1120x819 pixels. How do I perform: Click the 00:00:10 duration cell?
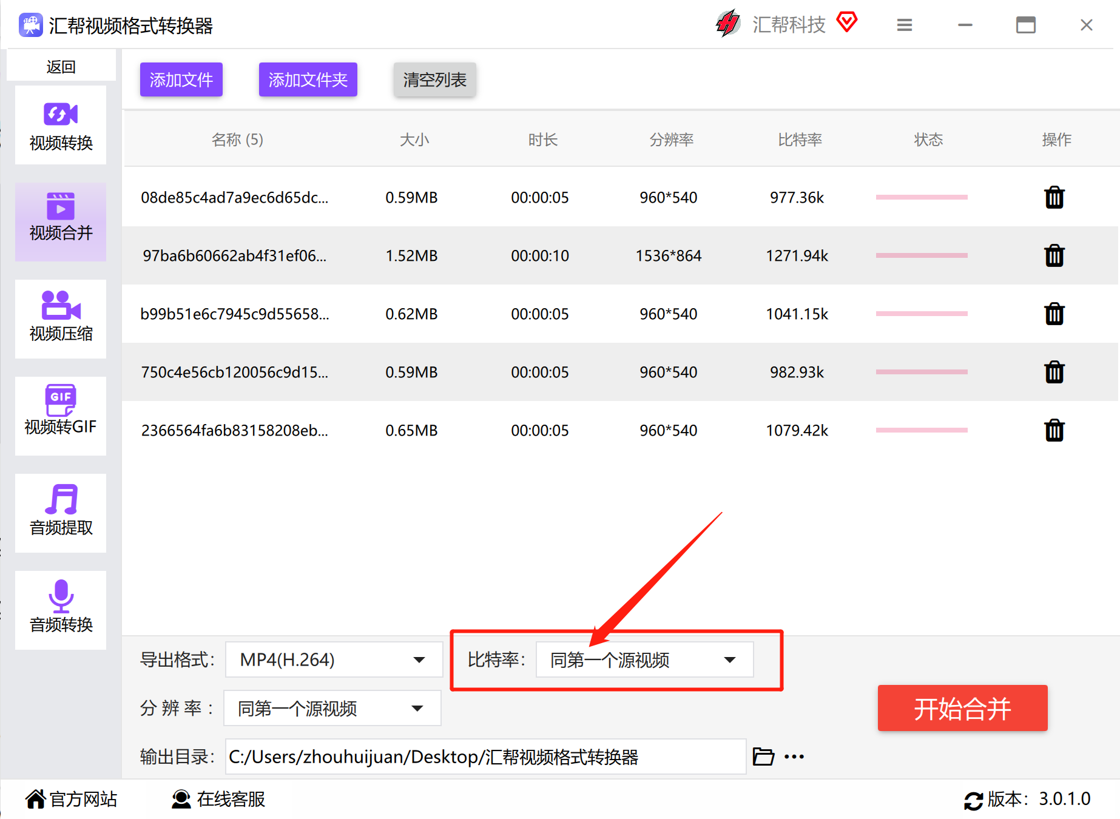[x=540, y=255]
